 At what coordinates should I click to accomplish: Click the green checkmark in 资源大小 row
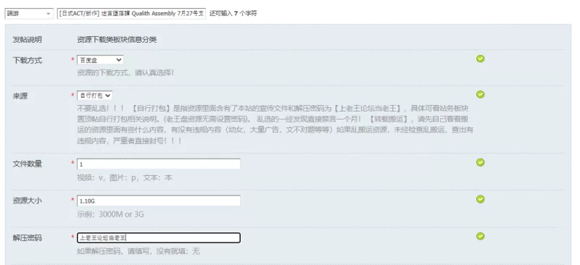480,200
